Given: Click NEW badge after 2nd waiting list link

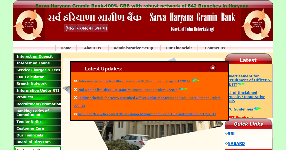Looking at the screenshot, I should pyautogui.click(x=183, y=89).
